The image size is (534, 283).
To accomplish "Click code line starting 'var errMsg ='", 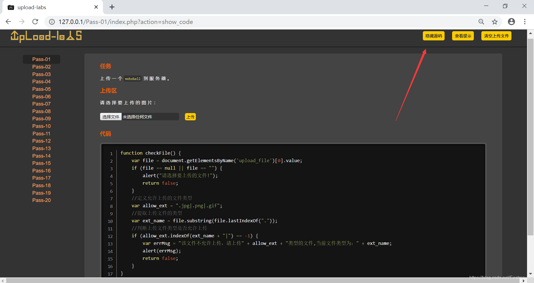I will [267, 243].
